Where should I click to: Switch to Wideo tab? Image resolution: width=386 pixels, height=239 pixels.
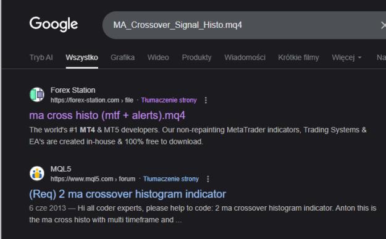coord(158,57)
